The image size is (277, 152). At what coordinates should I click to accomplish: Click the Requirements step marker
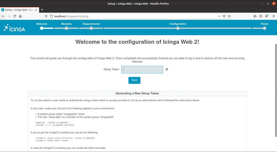click(91, 28)
